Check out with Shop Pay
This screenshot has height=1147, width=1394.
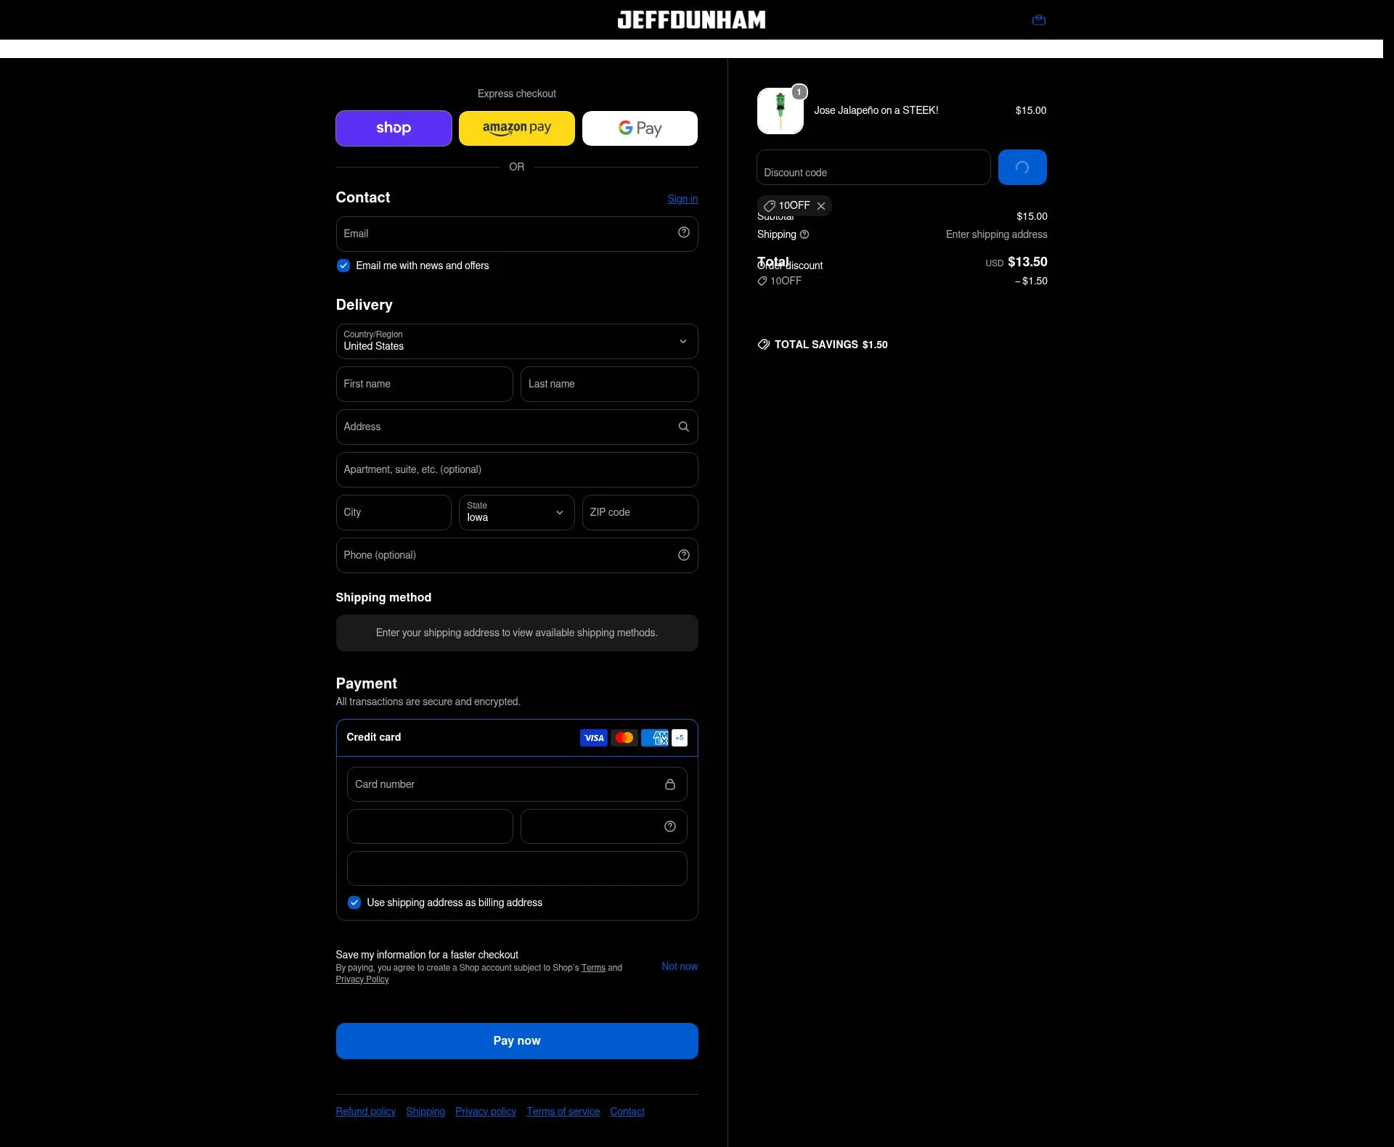point(394,128)
